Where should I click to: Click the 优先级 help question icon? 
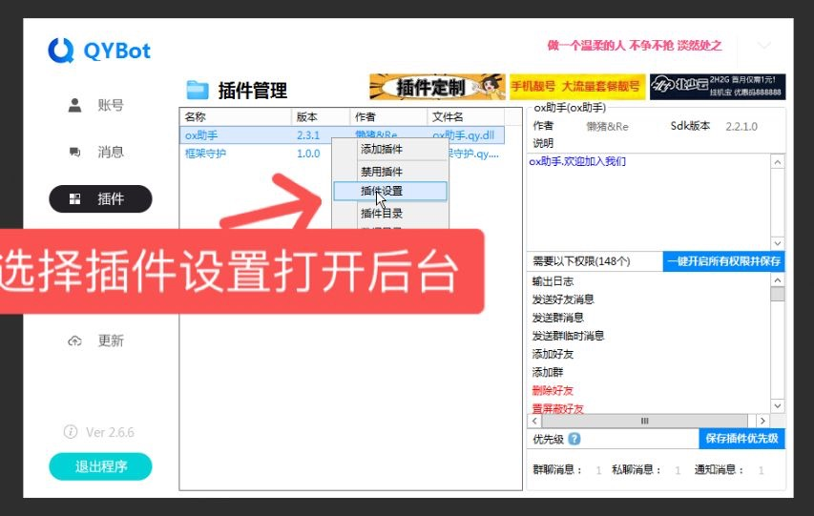click(x=574, y=439)
